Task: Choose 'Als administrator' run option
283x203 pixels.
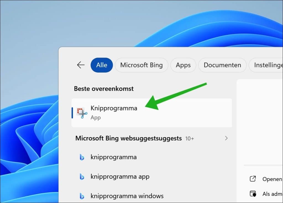Action: click(x=272, y=194)
